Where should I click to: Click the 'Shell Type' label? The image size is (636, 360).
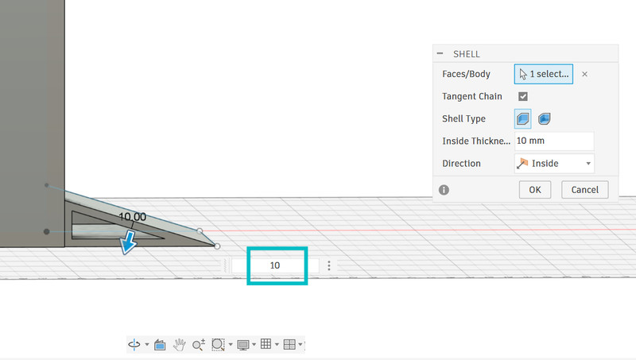pyautogui.click(x=463, y=118)
